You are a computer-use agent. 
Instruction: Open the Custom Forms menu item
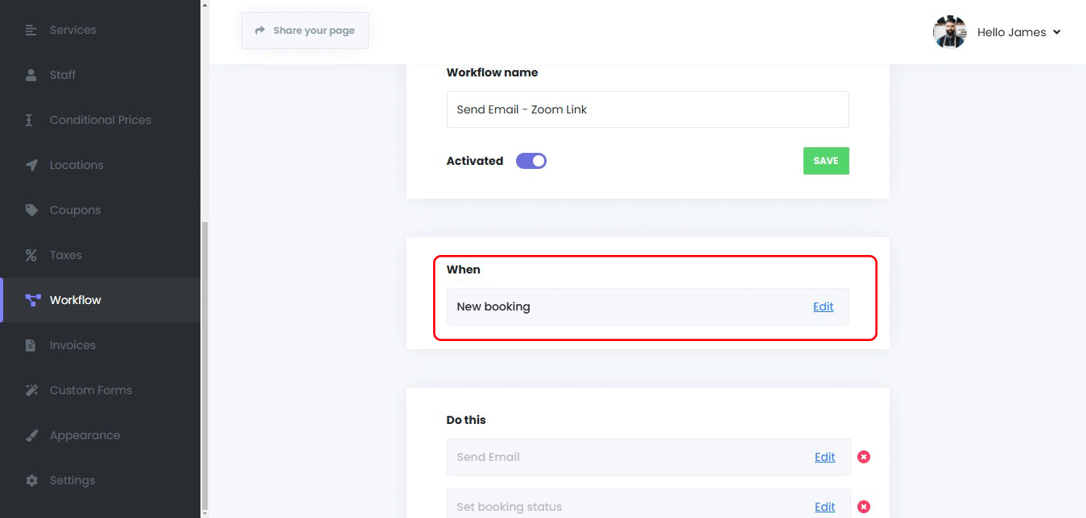[x=90, y=390]
